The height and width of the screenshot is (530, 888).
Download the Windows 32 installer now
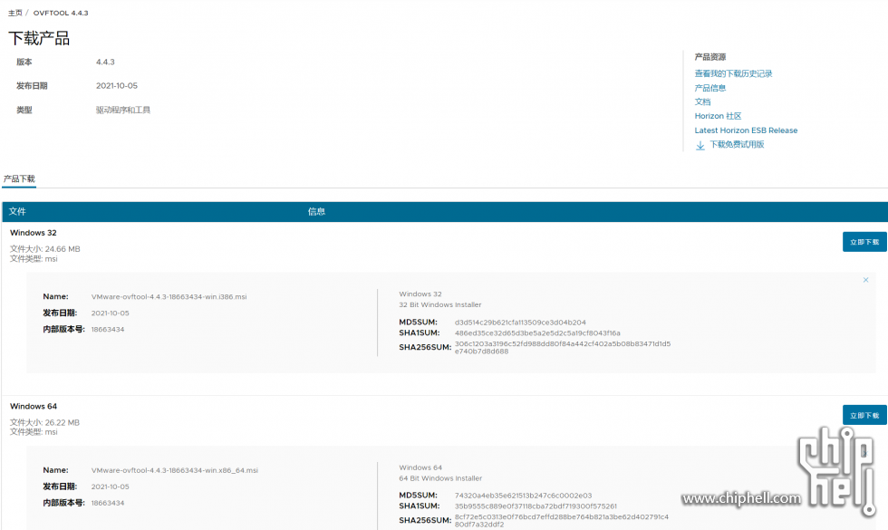[x=864, y=242]
